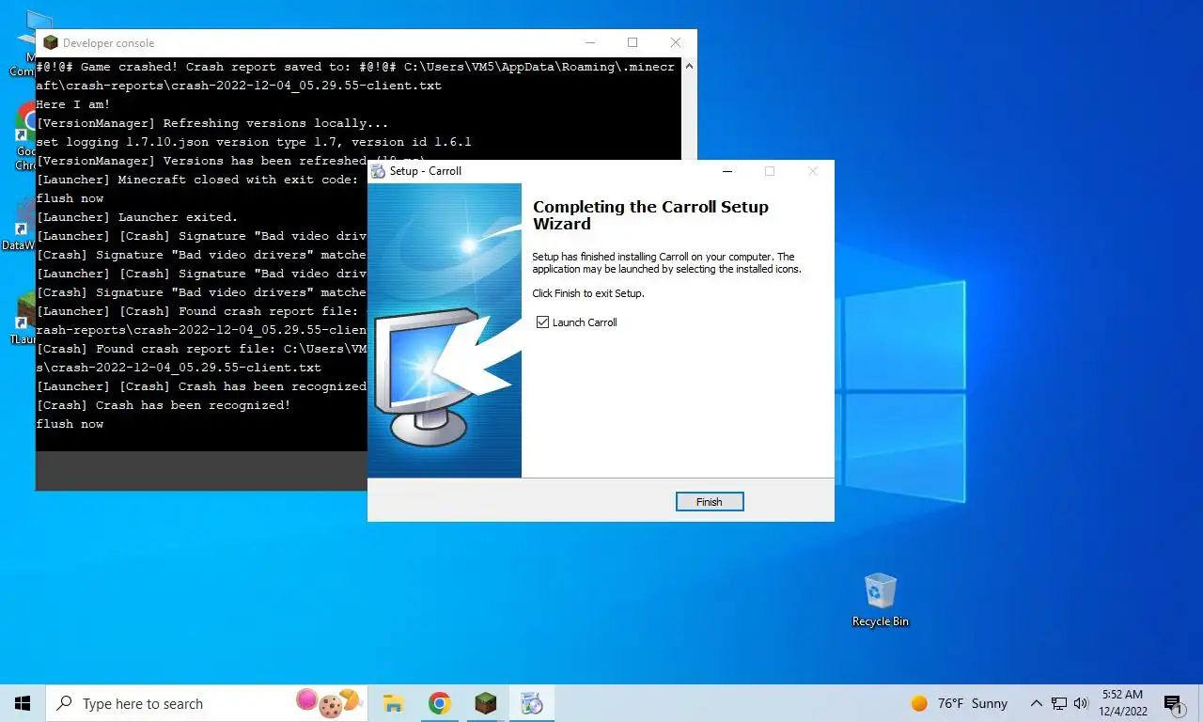Image resolution: width=1203 pixels, height=722 pixels.
Task: Click the Carroll setup taskbar icon
Action: [531, 703]
